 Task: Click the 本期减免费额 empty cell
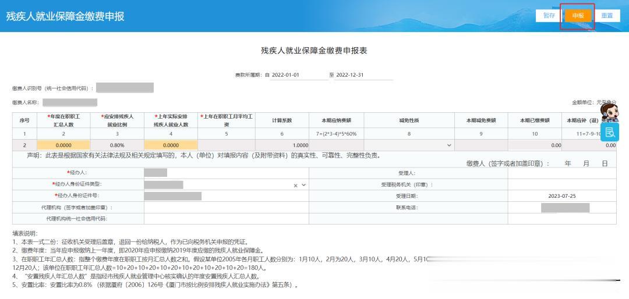[x=481, y=145]
